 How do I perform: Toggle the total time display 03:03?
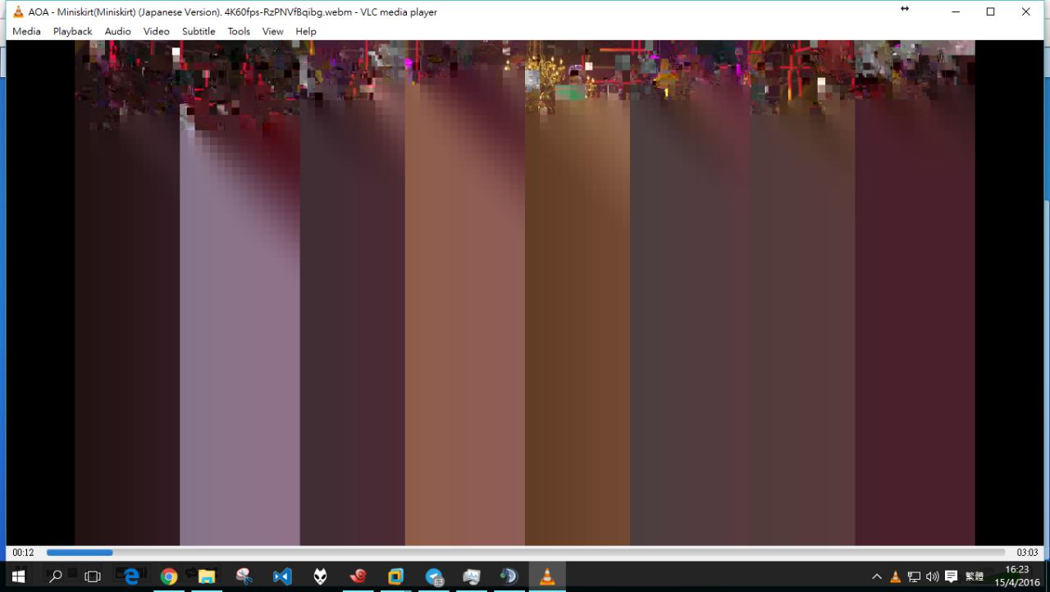[x=1027, y=553]
